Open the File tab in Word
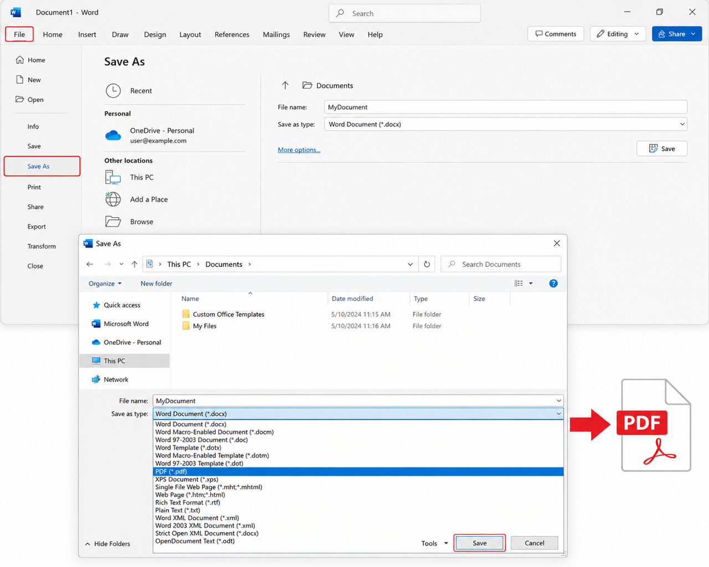This screenshot has height=567, width=709. pos(19,34)
